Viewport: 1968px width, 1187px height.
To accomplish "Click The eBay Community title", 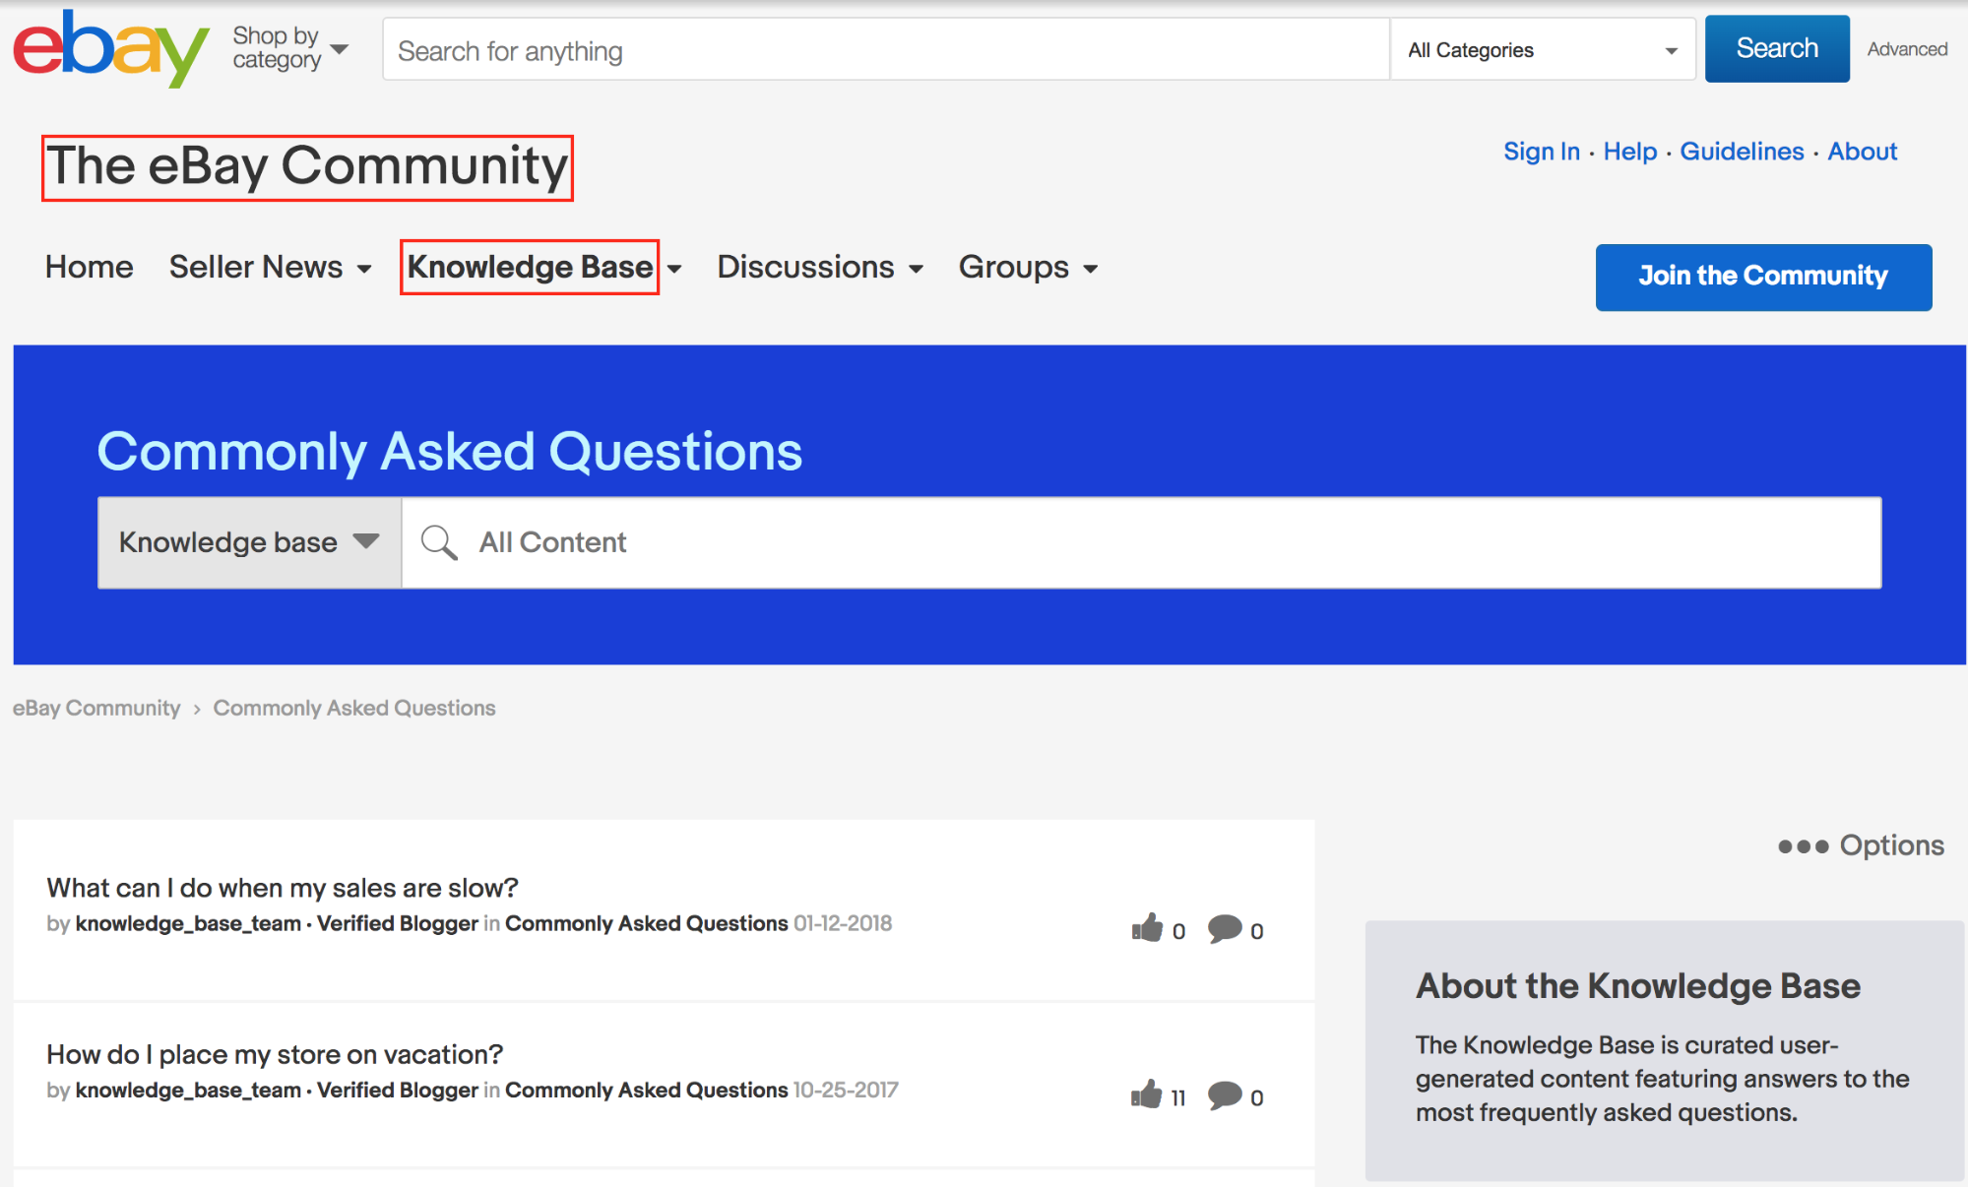I will pyautogui.click(x=307, y=166).
